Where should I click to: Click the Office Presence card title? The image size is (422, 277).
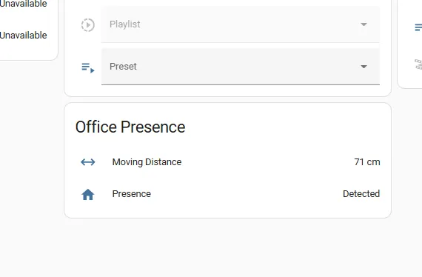pyautogui.click(x=130, y=127)
